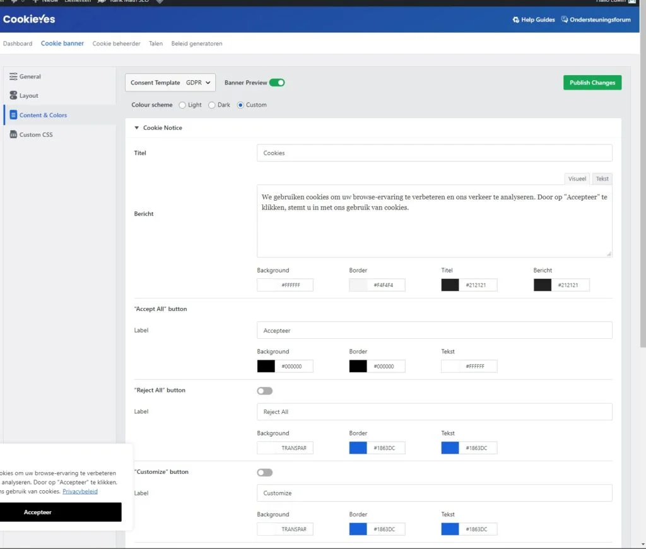
Task: Collapse the Cookie Notice section
Action: click(137, 127)
